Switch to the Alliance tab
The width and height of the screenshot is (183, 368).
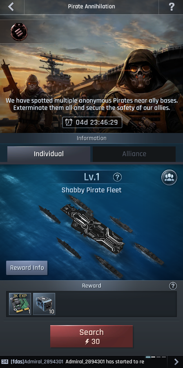134,154
